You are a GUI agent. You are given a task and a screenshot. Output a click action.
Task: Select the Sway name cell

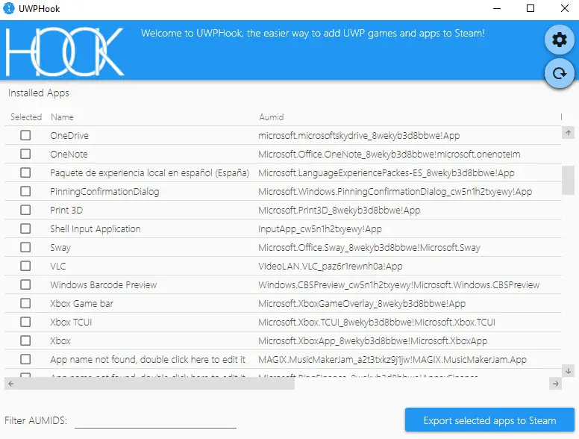pyautogui.click(x=60, y=248)
